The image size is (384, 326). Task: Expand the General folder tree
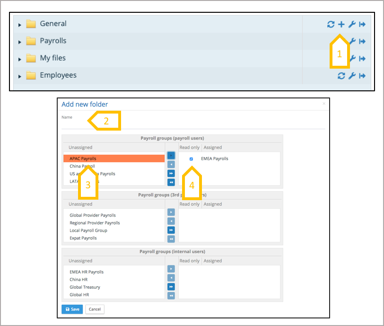(20, 25)
